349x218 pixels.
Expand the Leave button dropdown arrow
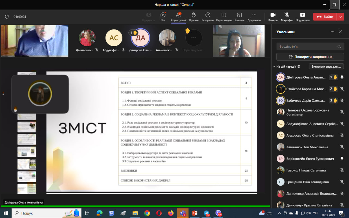click(340, 17)
